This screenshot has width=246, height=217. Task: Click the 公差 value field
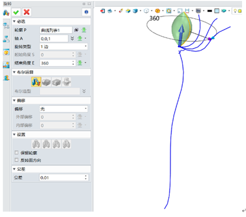pos(63,178)
